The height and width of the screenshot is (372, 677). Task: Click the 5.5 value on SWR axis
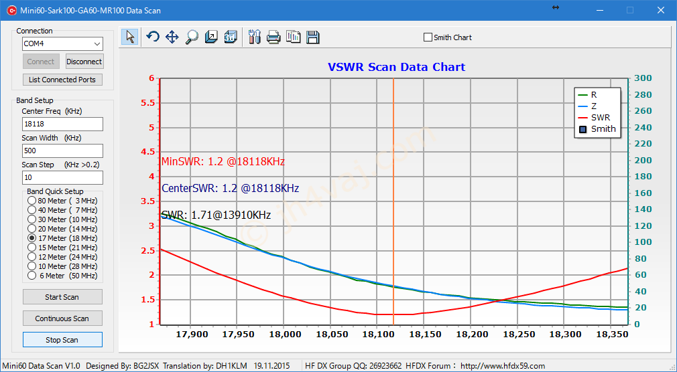147,103
